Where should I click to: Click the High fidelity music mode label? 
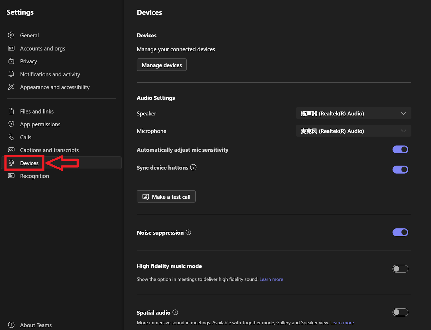pyautogui.click(x=169, y=266)
